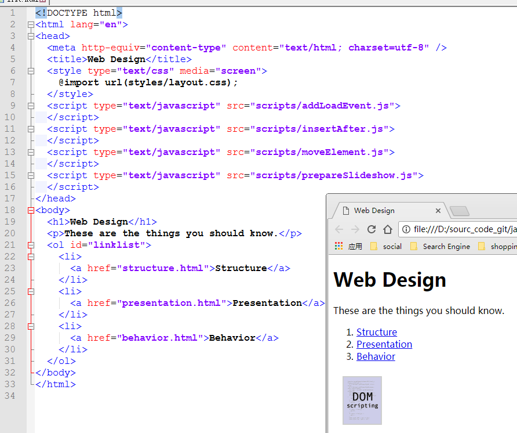Click the paragraph 'These are the things you should know.' in browser
The height and width of the screenshot is (433, 517).
418,311
